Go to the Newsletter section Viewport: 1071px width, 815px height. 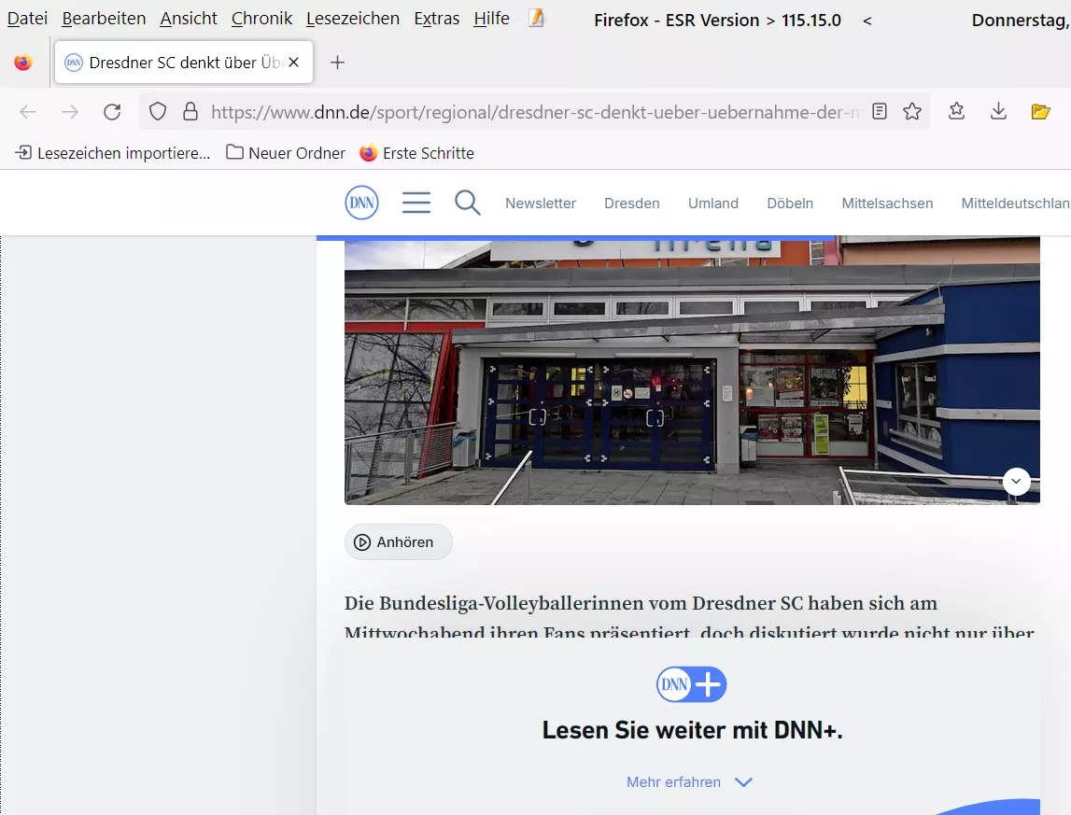point(541,204)
